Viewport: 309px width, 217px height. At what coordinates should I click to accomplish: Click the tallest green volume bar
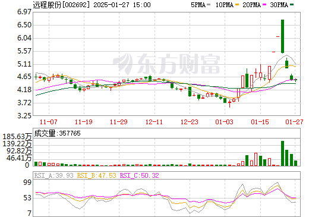283,153
